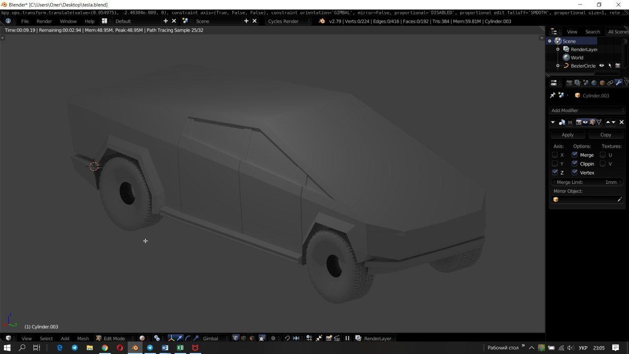Toggle the properties pin icon
This screenshot has height=354, width=629.
coord(552,95)
